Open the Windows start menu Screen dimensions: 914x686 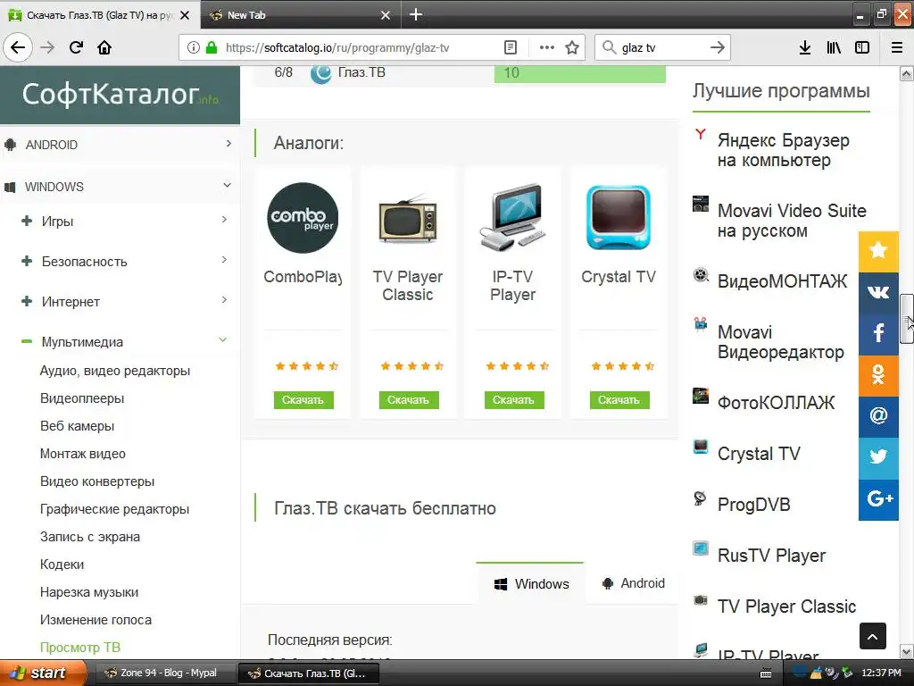pyautogui.click(x=43, y=673)
